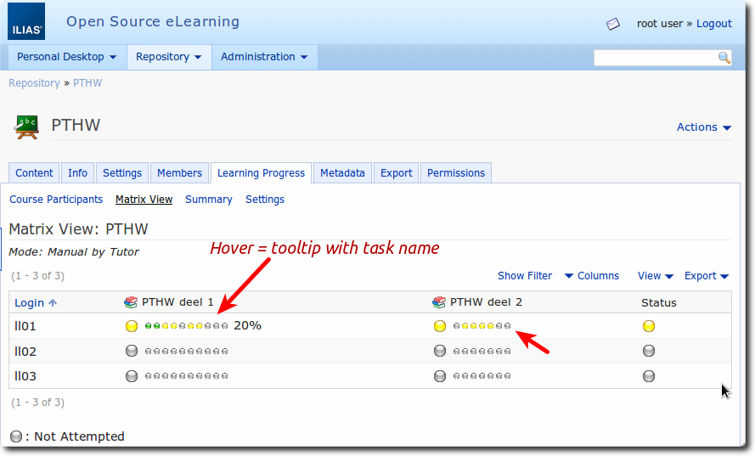Expand the Columns dropdown

(592, 276)
